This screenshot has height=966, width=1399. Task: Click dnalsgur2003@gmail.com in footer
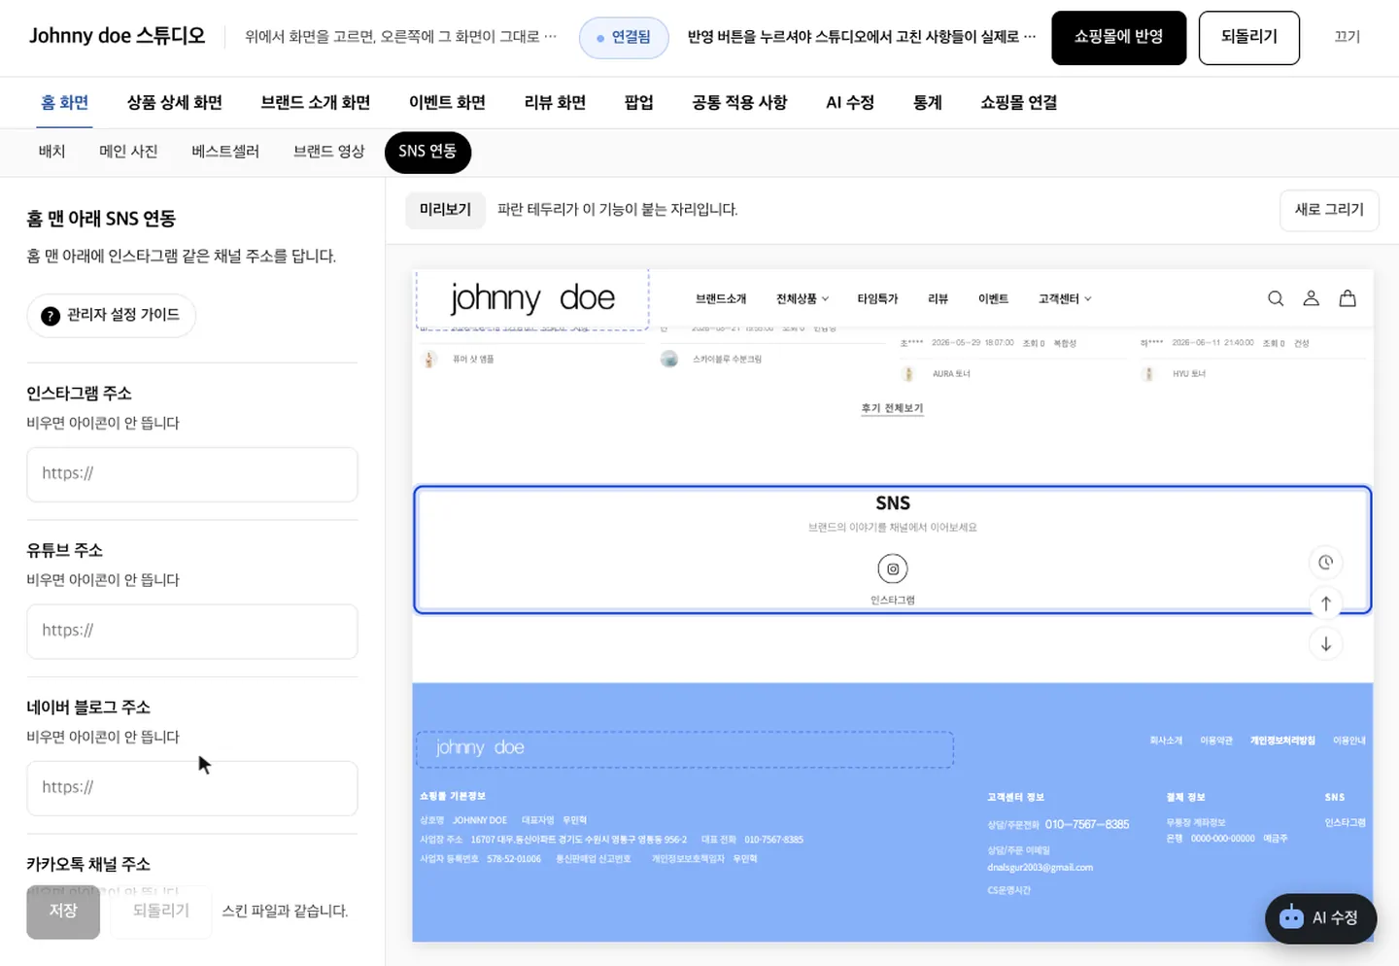[1040, 867]
